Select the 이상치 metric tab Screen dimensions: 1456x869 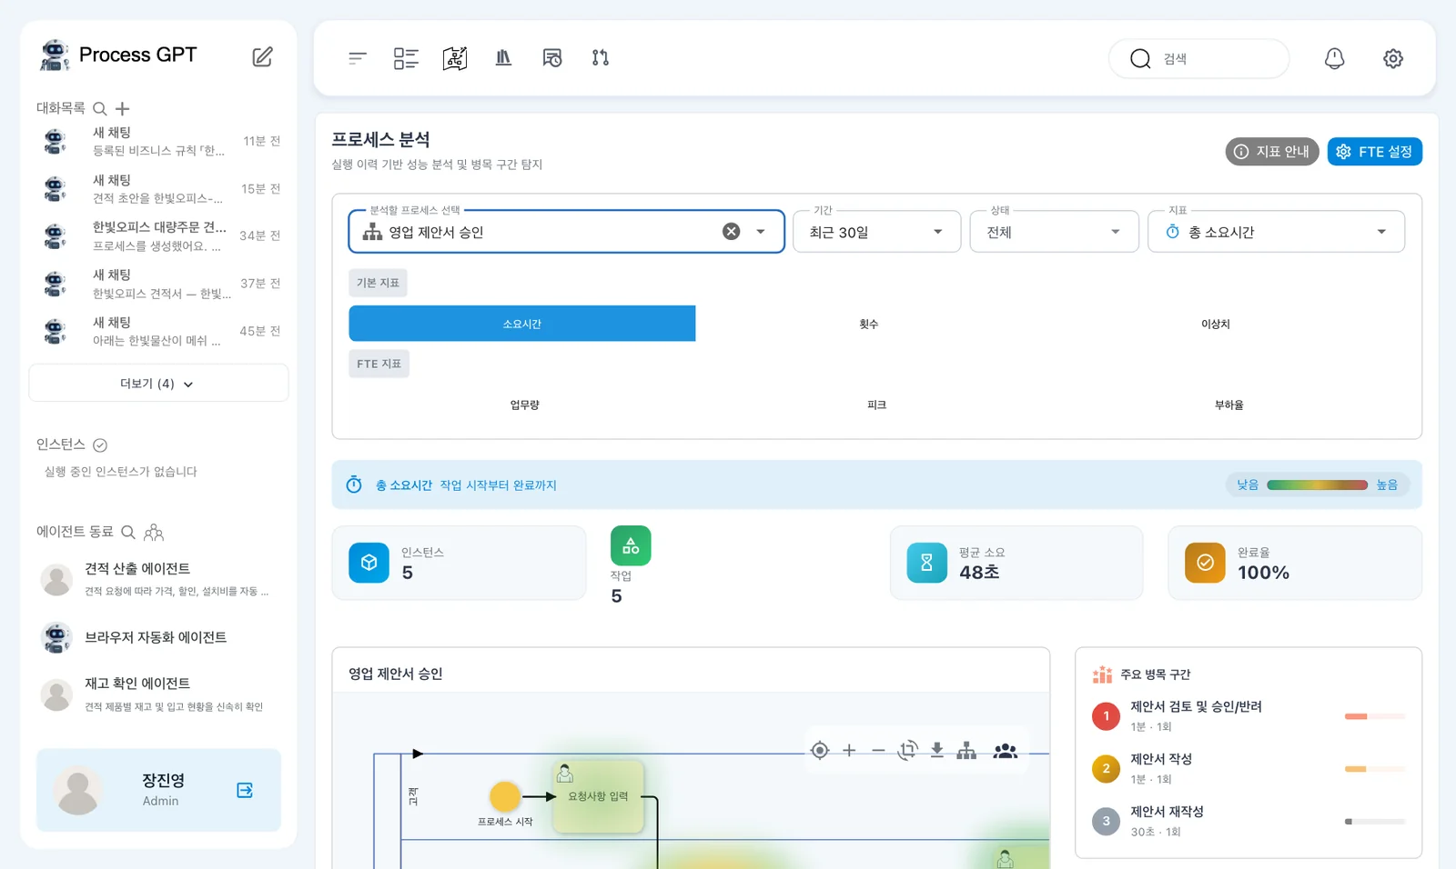(1216, 324)
